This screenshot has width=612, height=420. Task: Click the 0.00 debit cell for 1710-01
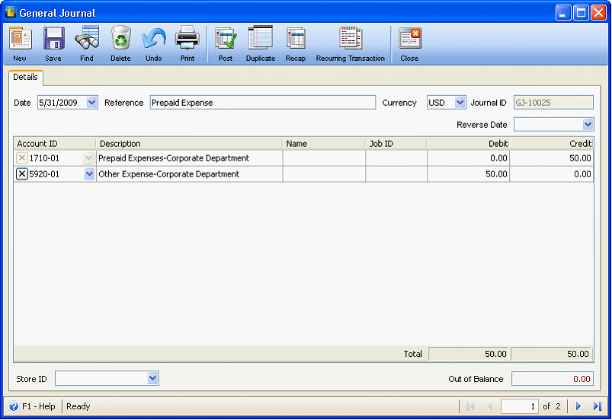[469, 157]
